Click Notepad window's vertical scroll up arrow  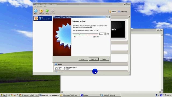coord(162,35)
